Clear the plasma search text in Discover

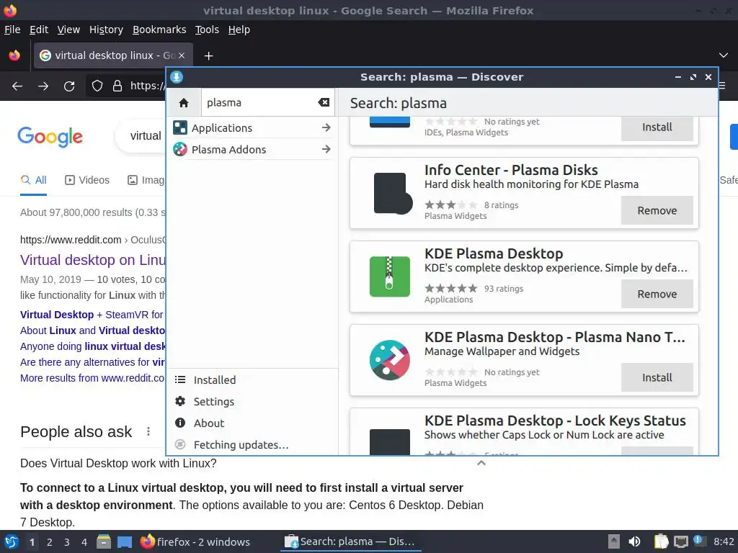click(324, 102)
